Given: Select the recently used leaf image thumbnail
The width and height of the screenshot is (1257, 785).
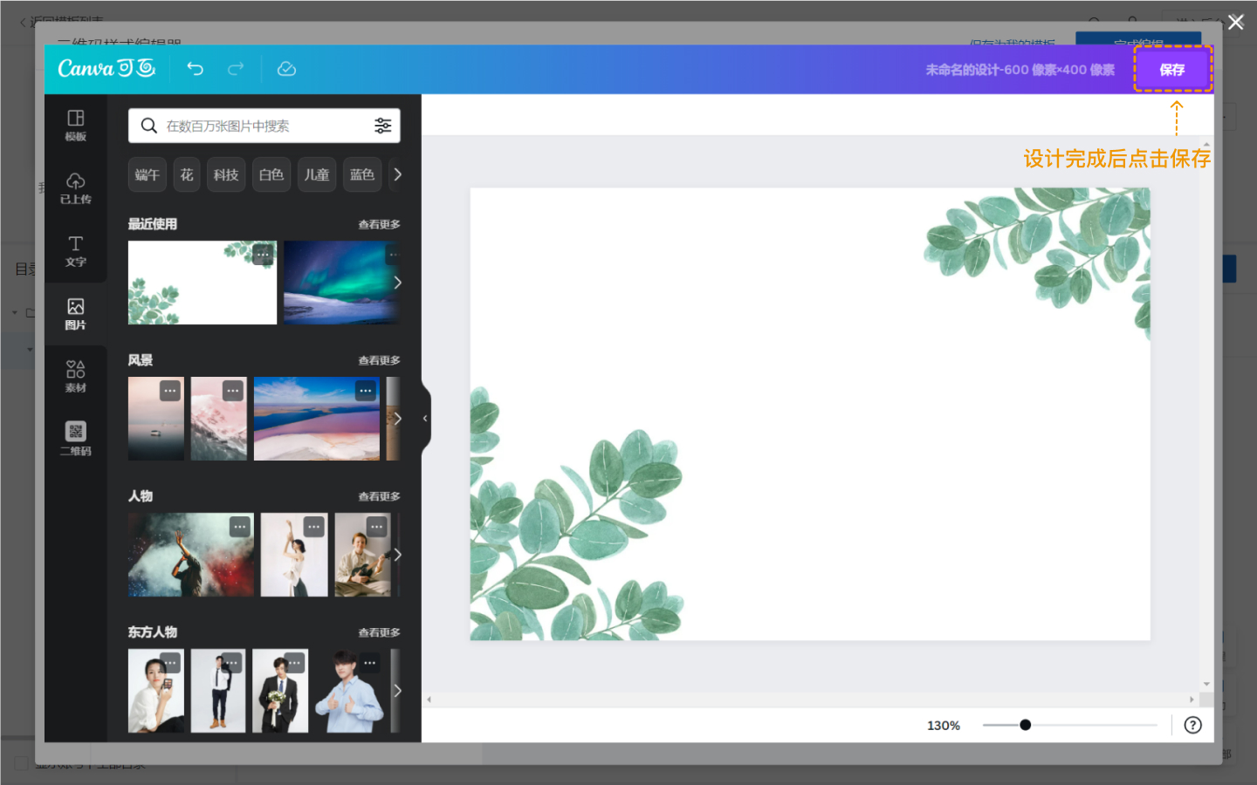Looking at the screenshot, I should click(203, 283).
